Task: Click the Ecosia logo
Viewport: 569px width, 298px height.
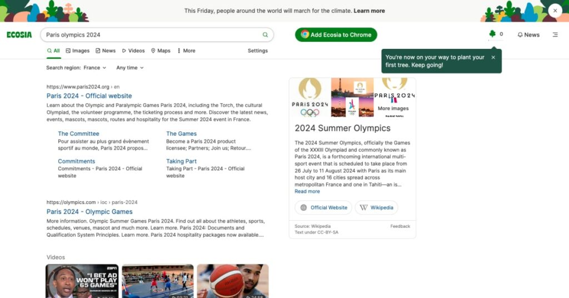Action: click(19, 34)
